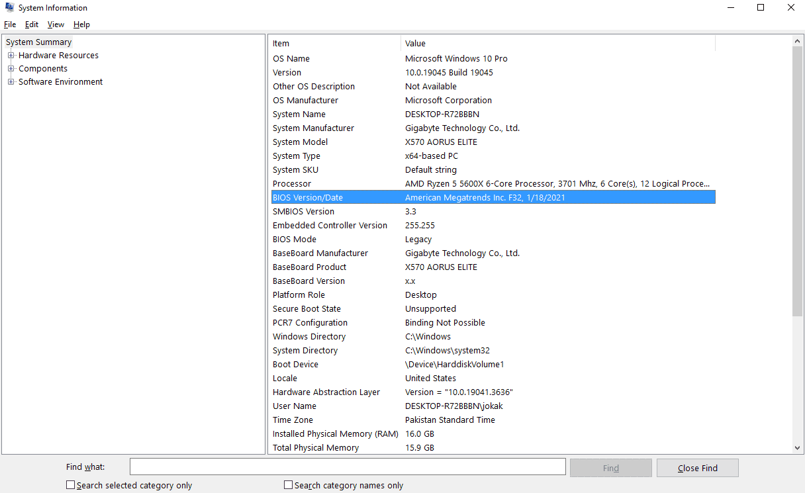
Task: Select the System Directory row
Action: (x=493, y=350)
